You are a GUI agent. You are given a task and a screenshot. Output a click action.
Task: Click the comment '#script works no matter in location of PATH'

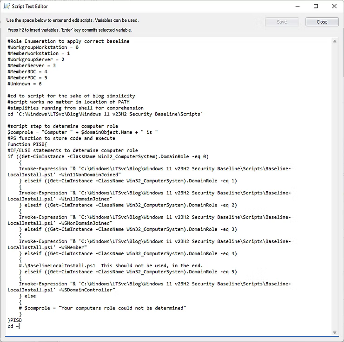click(x=68, y=102)
